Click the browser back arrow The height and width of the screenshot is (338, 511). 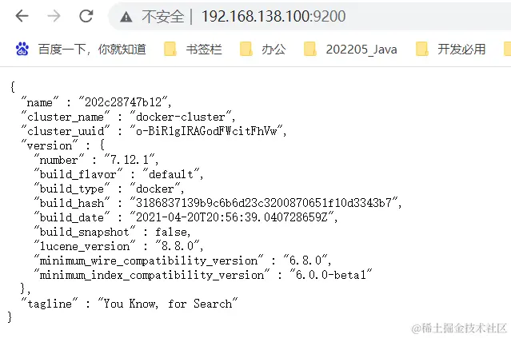tap(22, 16)
